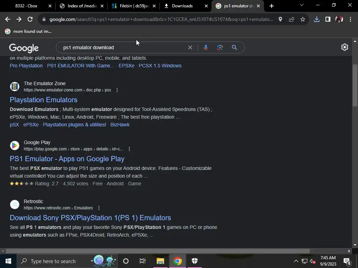This screenshot has height=268, width=358.
Task: Go forward in browser history
Action: 19,20
